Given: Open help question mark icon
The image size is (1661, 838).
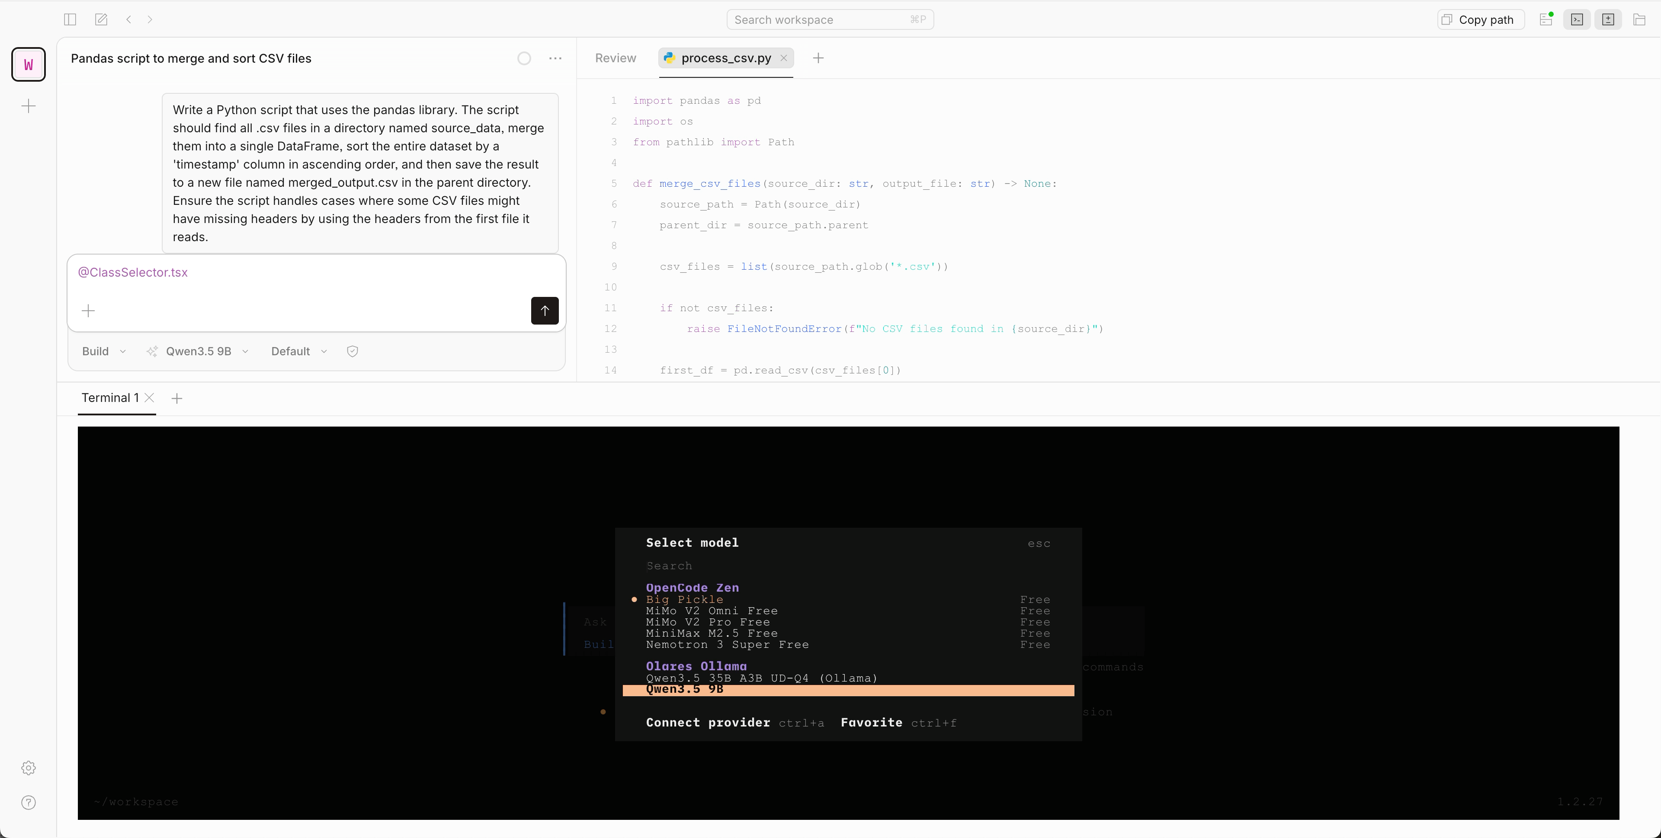Looking at the screenshot, I should click(x=29, y=803).
